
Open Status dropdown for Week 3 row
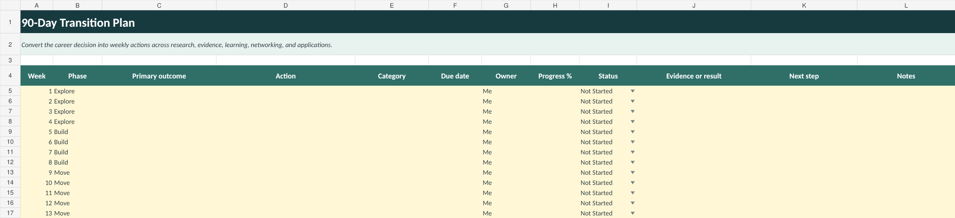tap(632, 112)
